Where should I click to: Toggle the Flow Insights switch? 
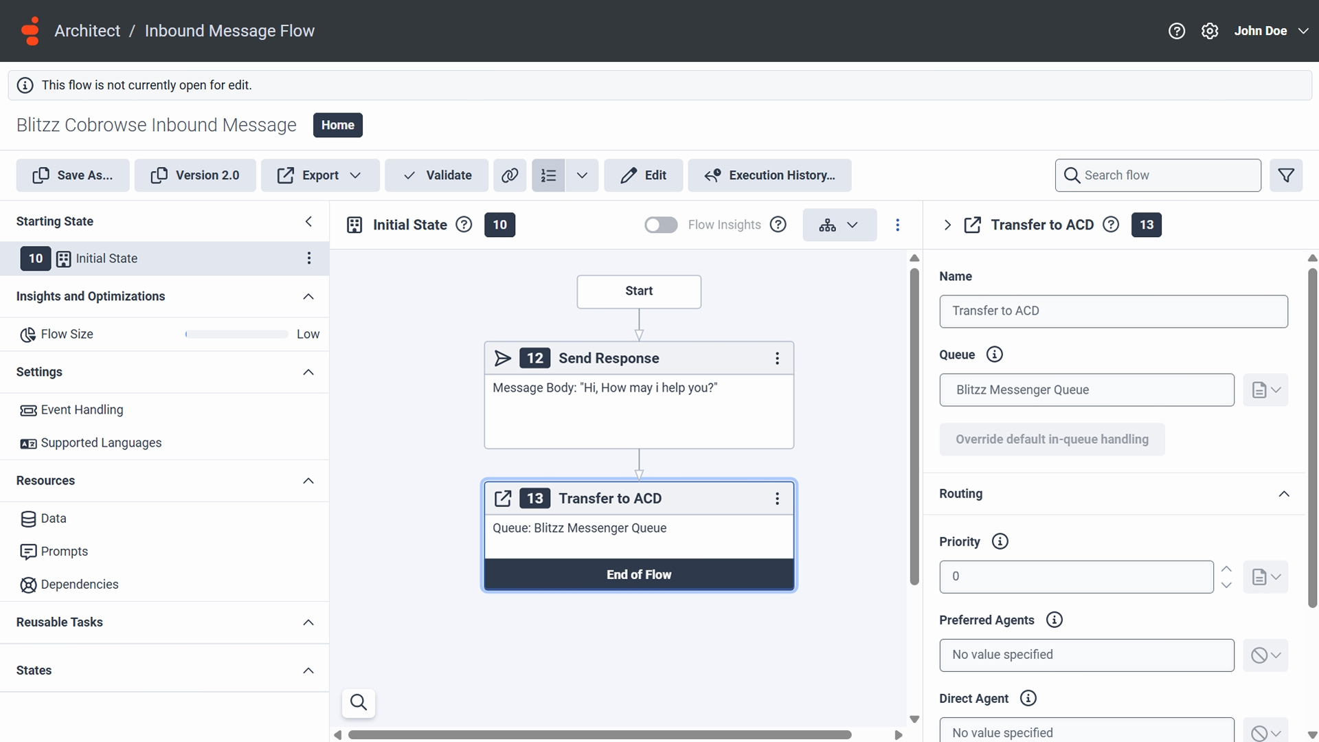(661, 225)
